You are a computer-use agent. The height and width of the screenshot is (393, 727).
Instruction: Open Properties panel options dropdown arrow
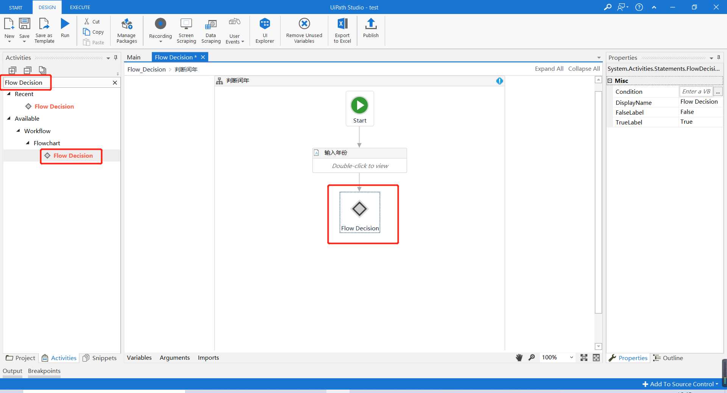click(x=711, y=58)
